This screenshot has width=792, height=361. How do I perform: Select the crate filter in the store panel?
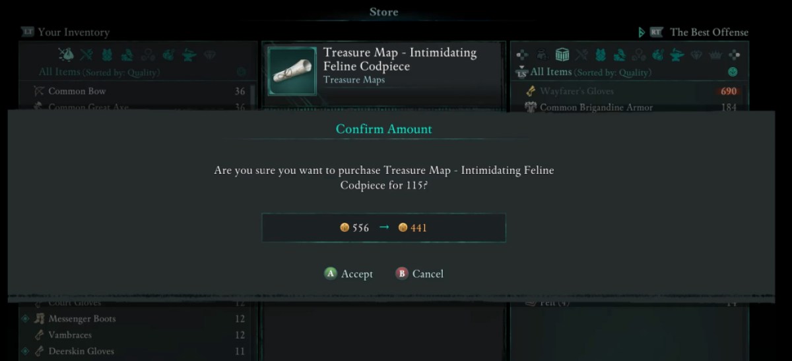[562, 55]
